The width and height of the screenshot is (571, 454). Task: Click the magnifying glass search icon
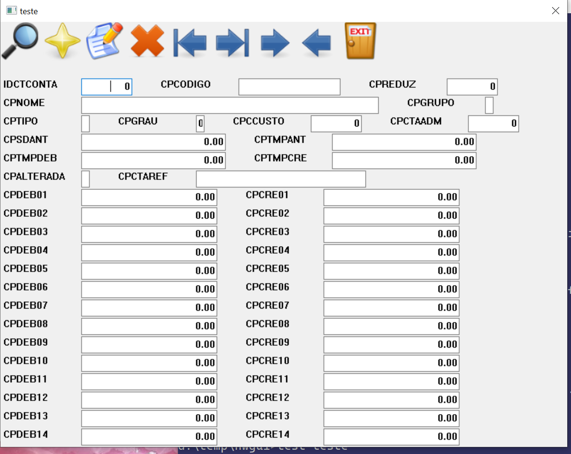coord(20,41)
